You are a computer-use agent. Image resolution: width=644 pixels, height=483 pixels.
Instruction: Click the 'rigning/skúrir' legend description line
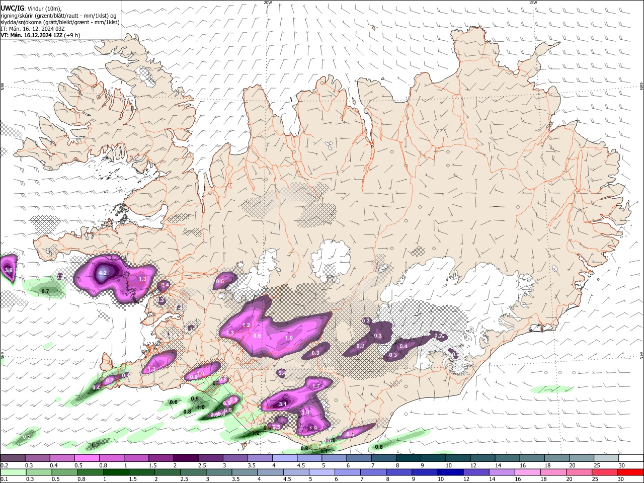point(58,16)
